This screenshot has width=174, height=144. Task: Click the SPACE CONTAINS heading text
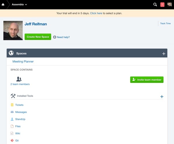[x=21, y=70]
